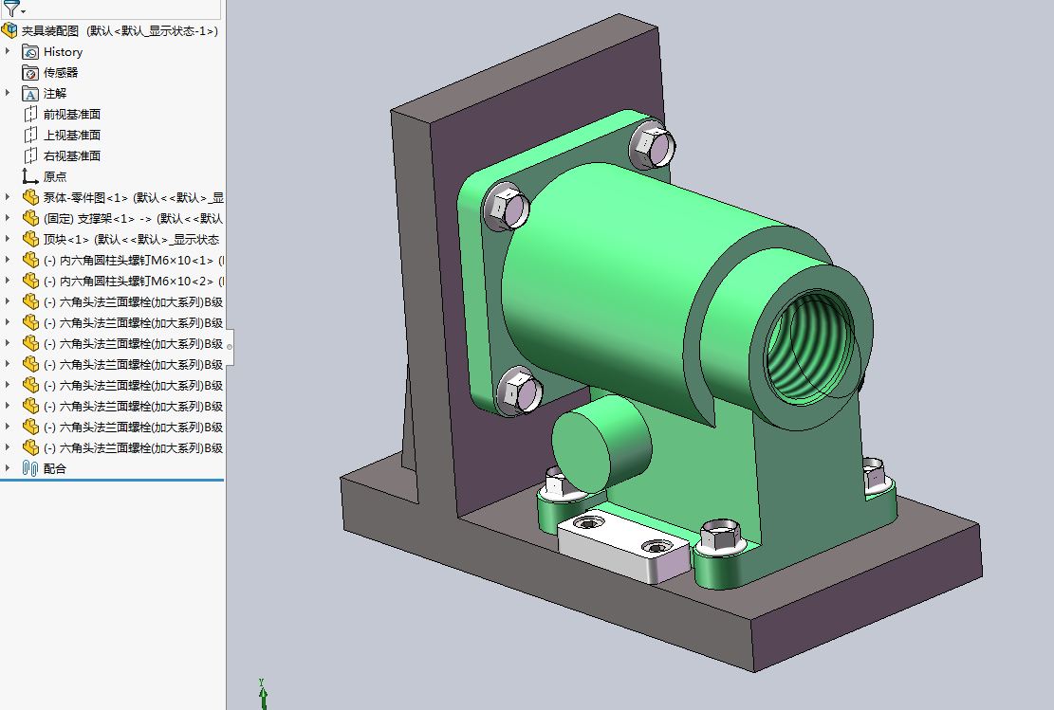This screenshot has height=710, width=1054.
Task: Select 内六角圆柱头螺钉M6×10<1> row text
Action: pyautogui.click(x=134, y=261)
